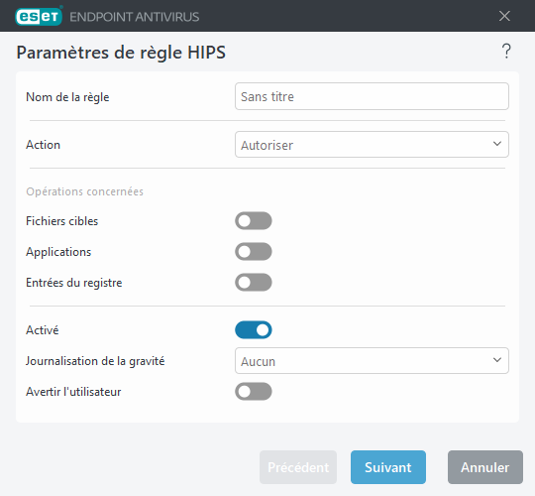Image resolution: width=535 pixels, height=496 pixels.
Task: Click the Suivant button
Action: click(x=388, y=467)
